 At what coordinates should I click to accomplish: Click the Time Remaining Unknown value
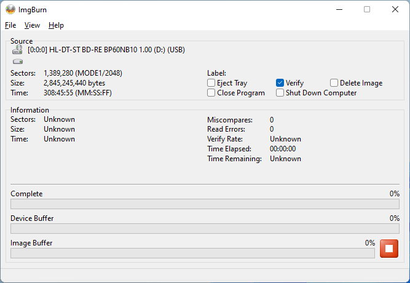pyautogui.click(x=285, y=159)
